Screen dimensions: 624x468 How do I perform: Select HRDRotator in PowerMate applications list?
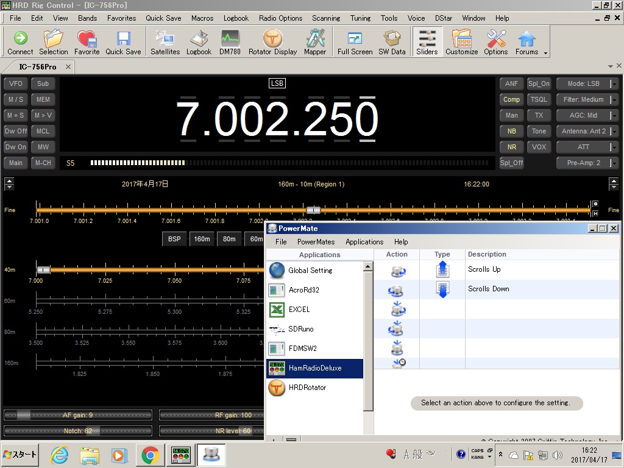tap(315, 388)
